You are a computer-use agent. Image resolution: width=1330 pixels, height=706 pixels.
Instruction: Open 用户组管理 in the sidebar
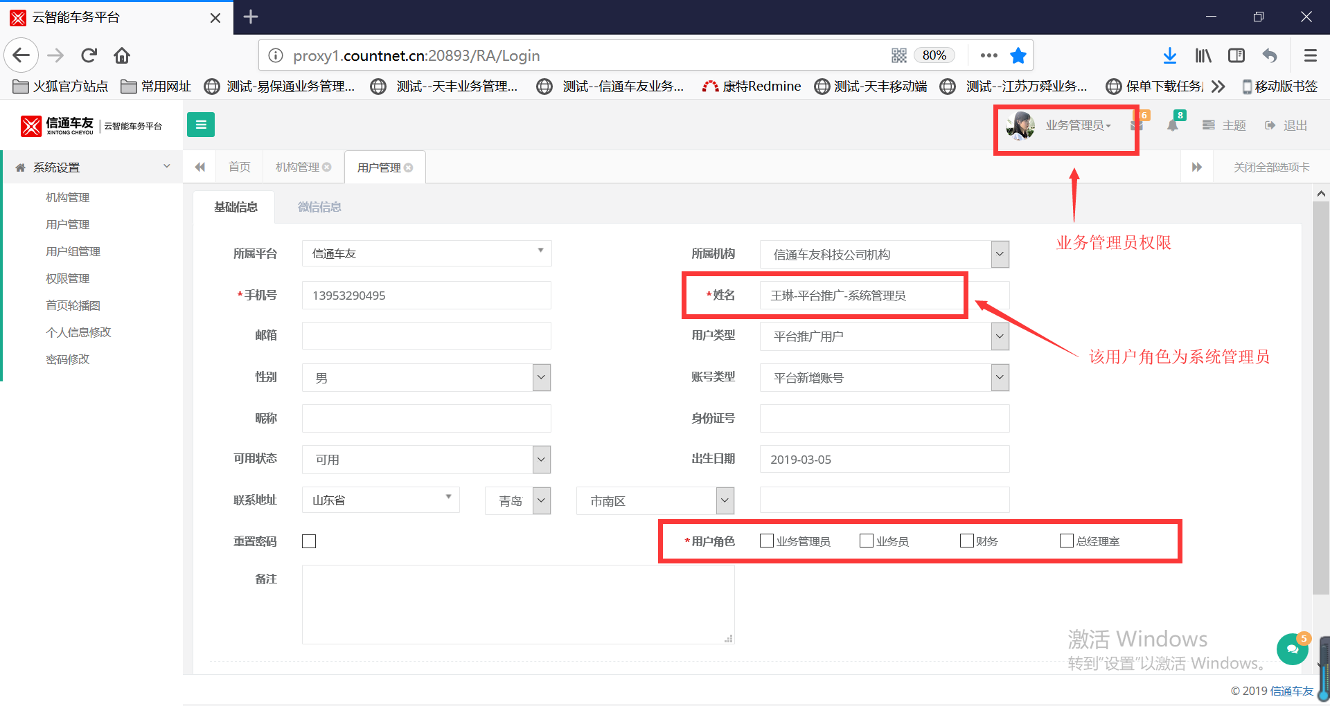point(73,251)
